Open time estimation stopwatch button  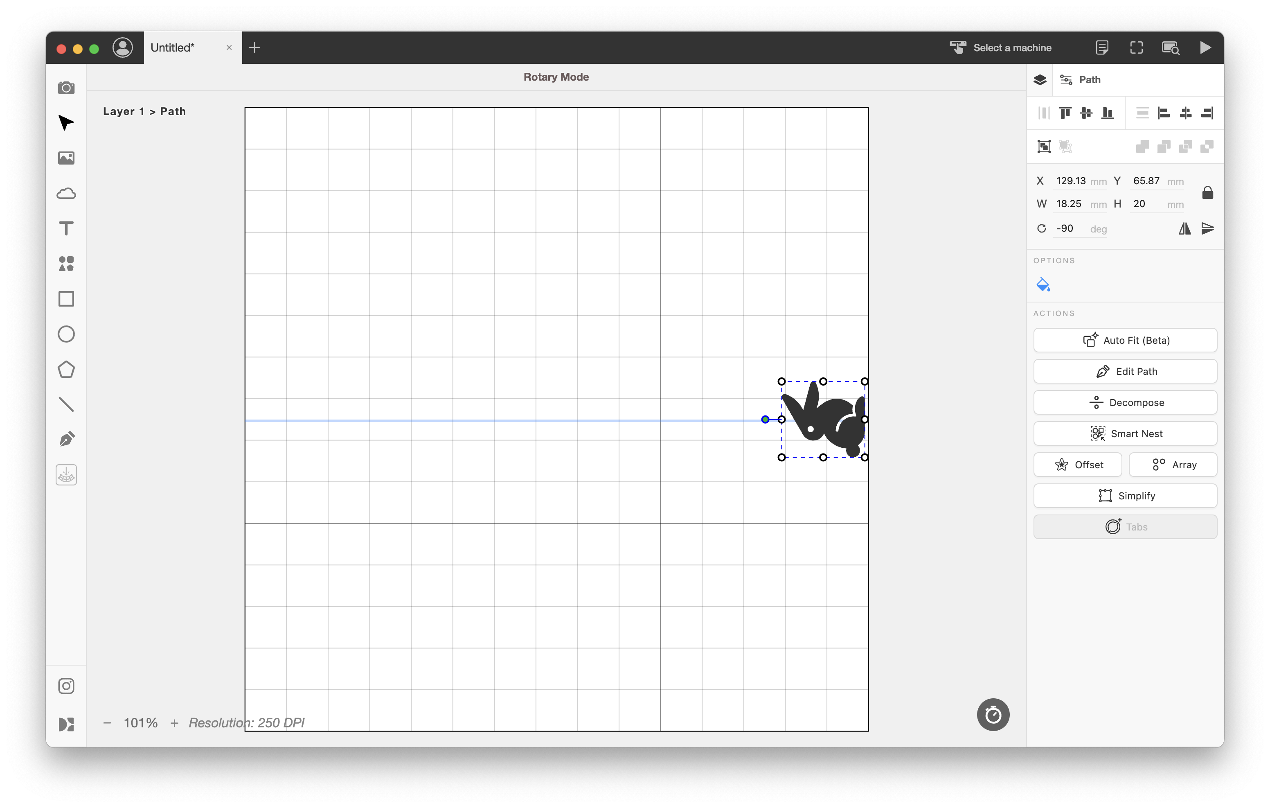point(993,715)
